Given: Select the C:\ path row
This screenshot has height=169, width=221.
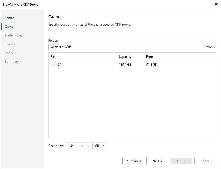Looking at the screenshot, I should (132, 65).
